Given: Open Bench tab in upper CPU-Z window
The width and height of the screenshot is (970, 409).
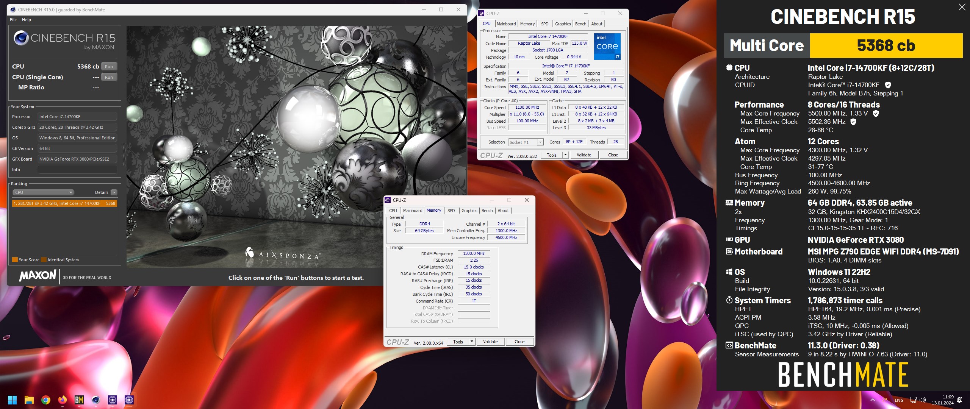Looking at the screenshot, I should click(x=581, y=24).
